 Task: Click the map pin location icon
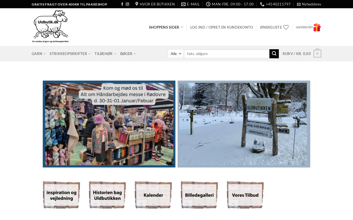click(x=137, y=4)
